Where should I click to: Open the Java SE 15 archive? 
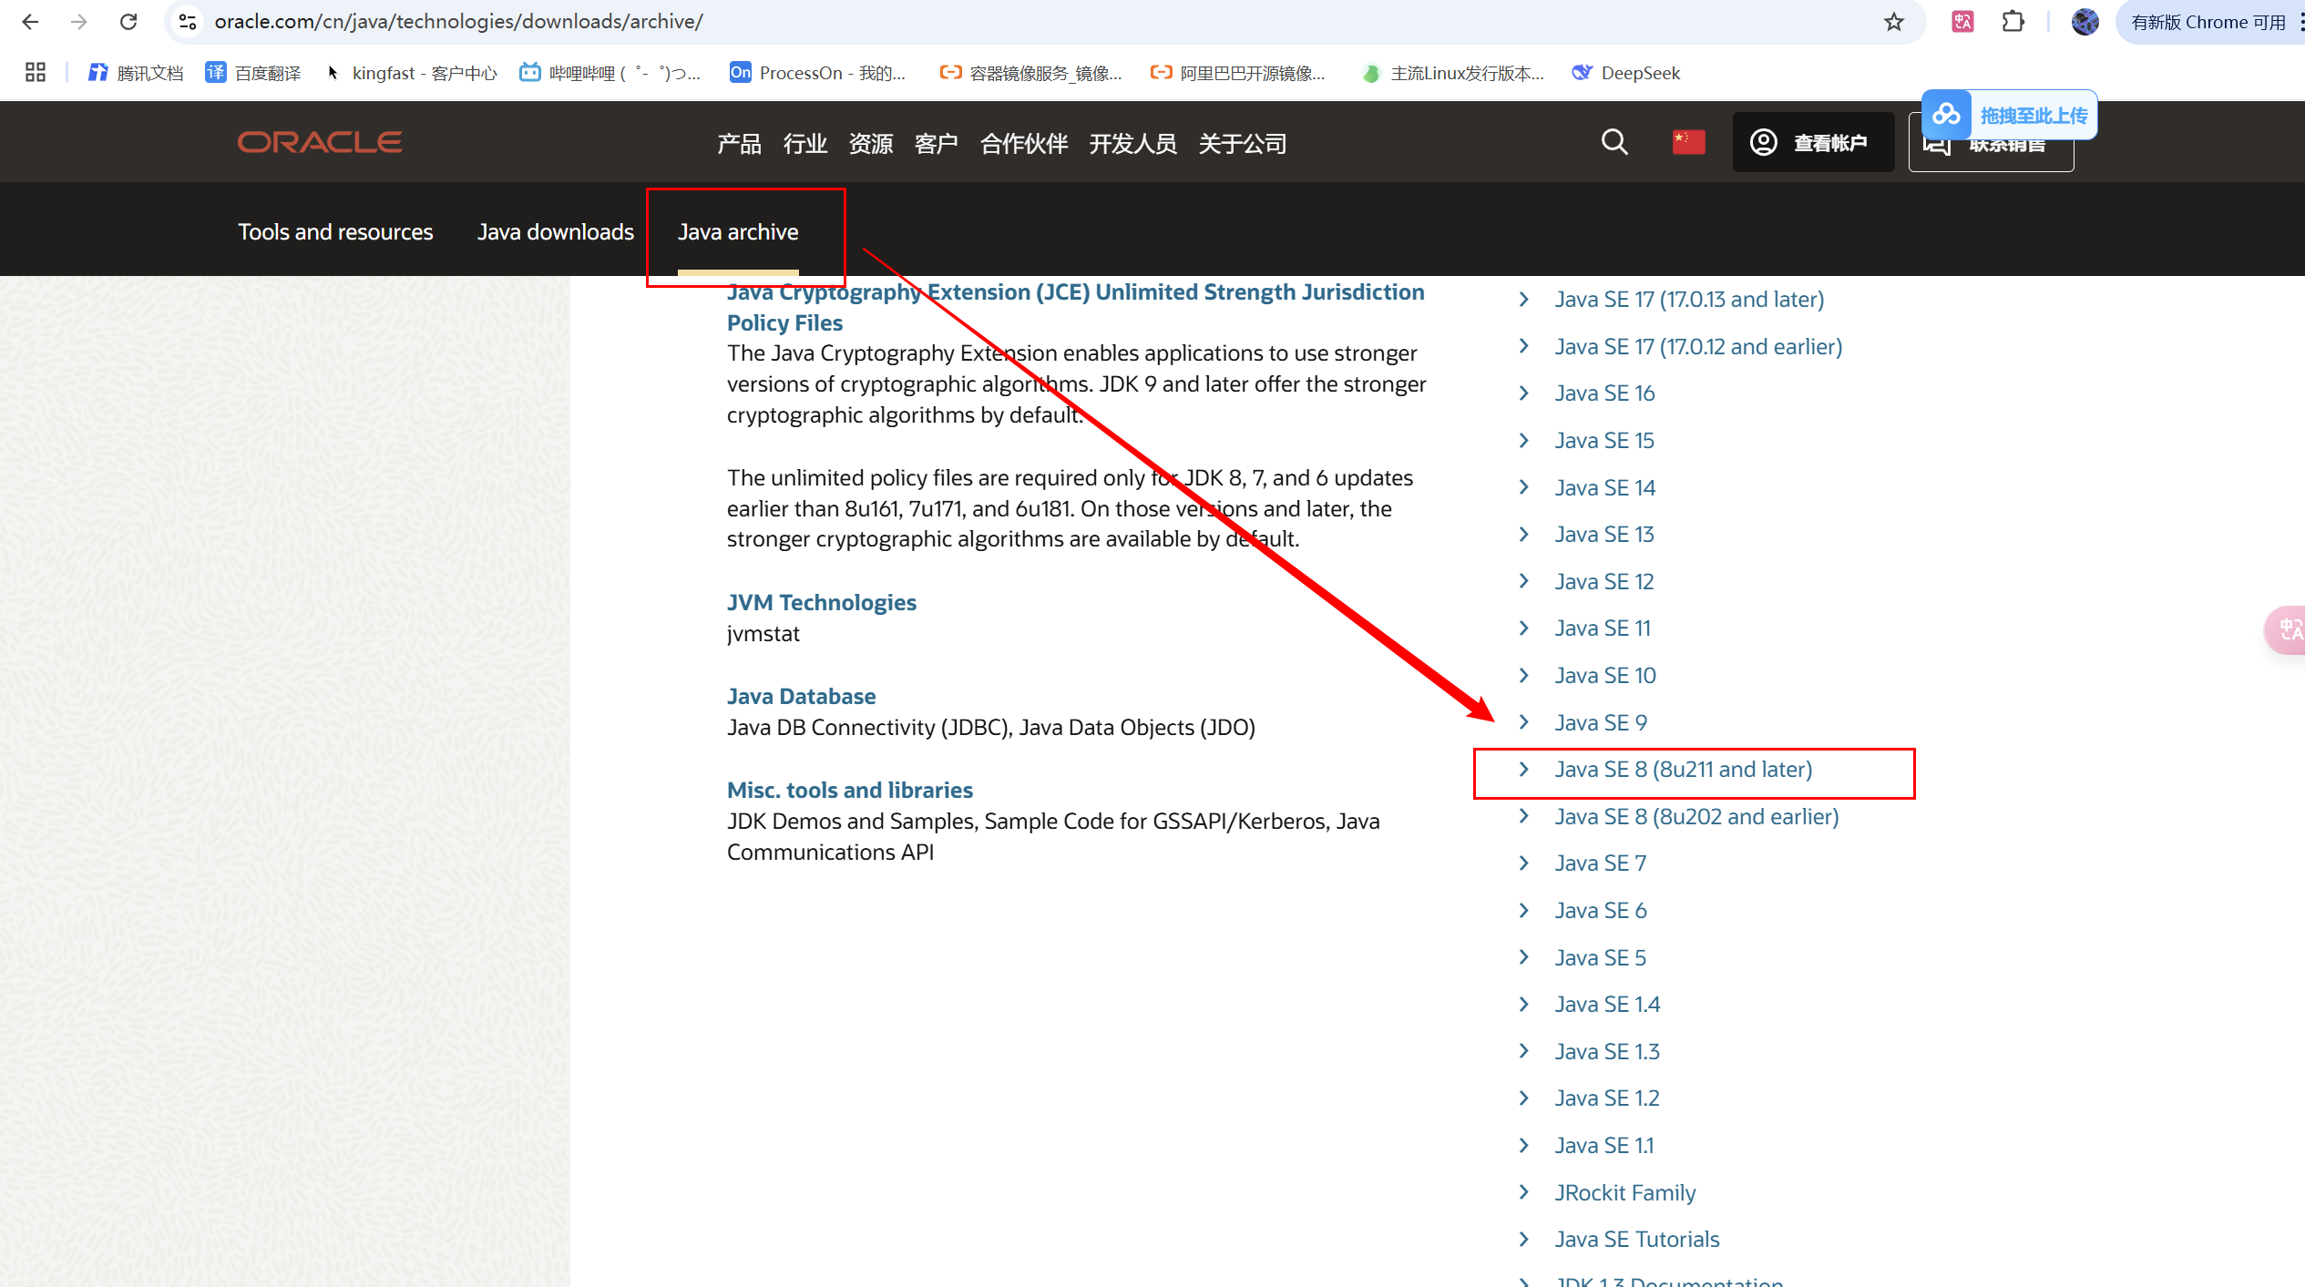1603,441
